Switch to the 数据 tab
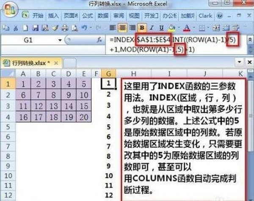 103,16
